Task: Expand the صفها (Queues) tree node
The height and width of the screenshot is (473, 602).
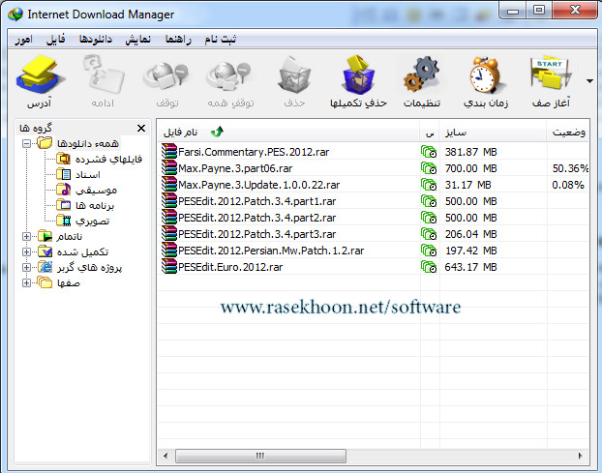Action: [x=26, y=282]
